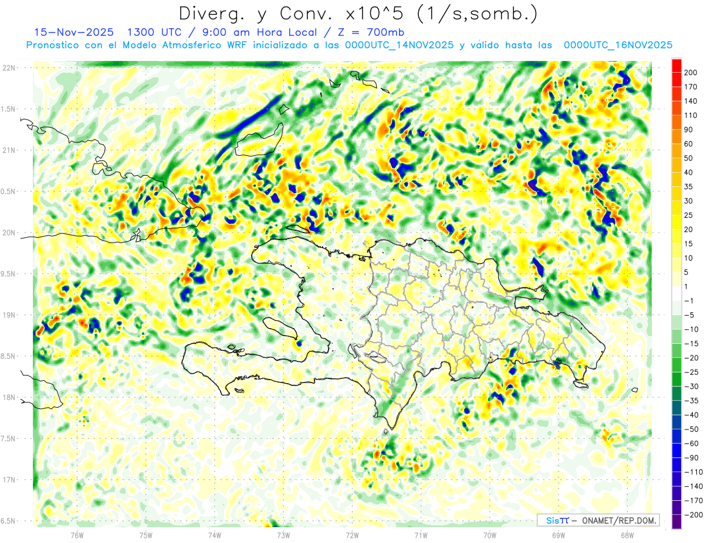Click the '74W' longitude axis label
Screen dimensions: 704x543
pos(215,535)
